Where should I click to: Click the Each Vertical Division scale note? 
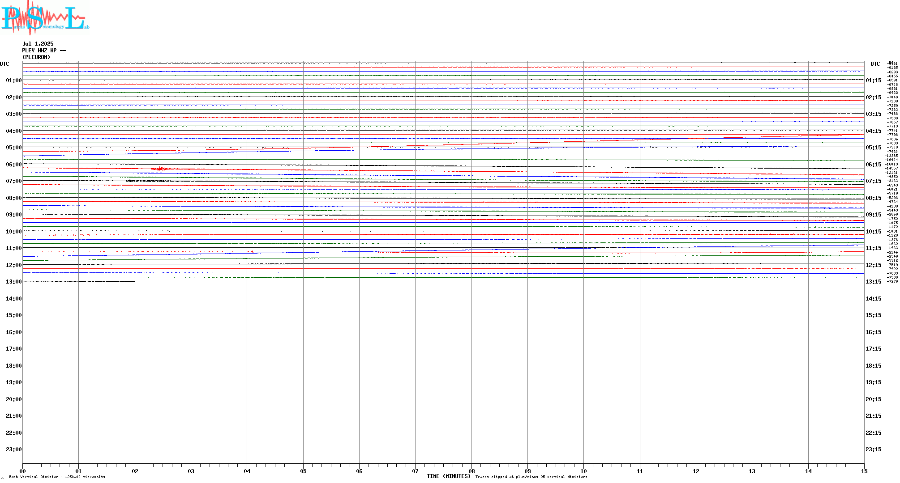[57, 477]
